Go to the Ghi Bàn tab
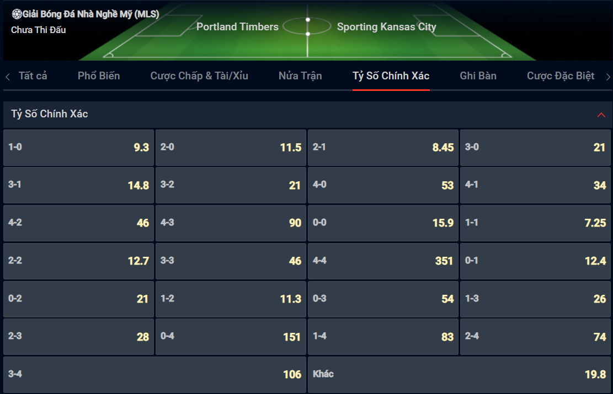The image size is (613, 394). 478,75
